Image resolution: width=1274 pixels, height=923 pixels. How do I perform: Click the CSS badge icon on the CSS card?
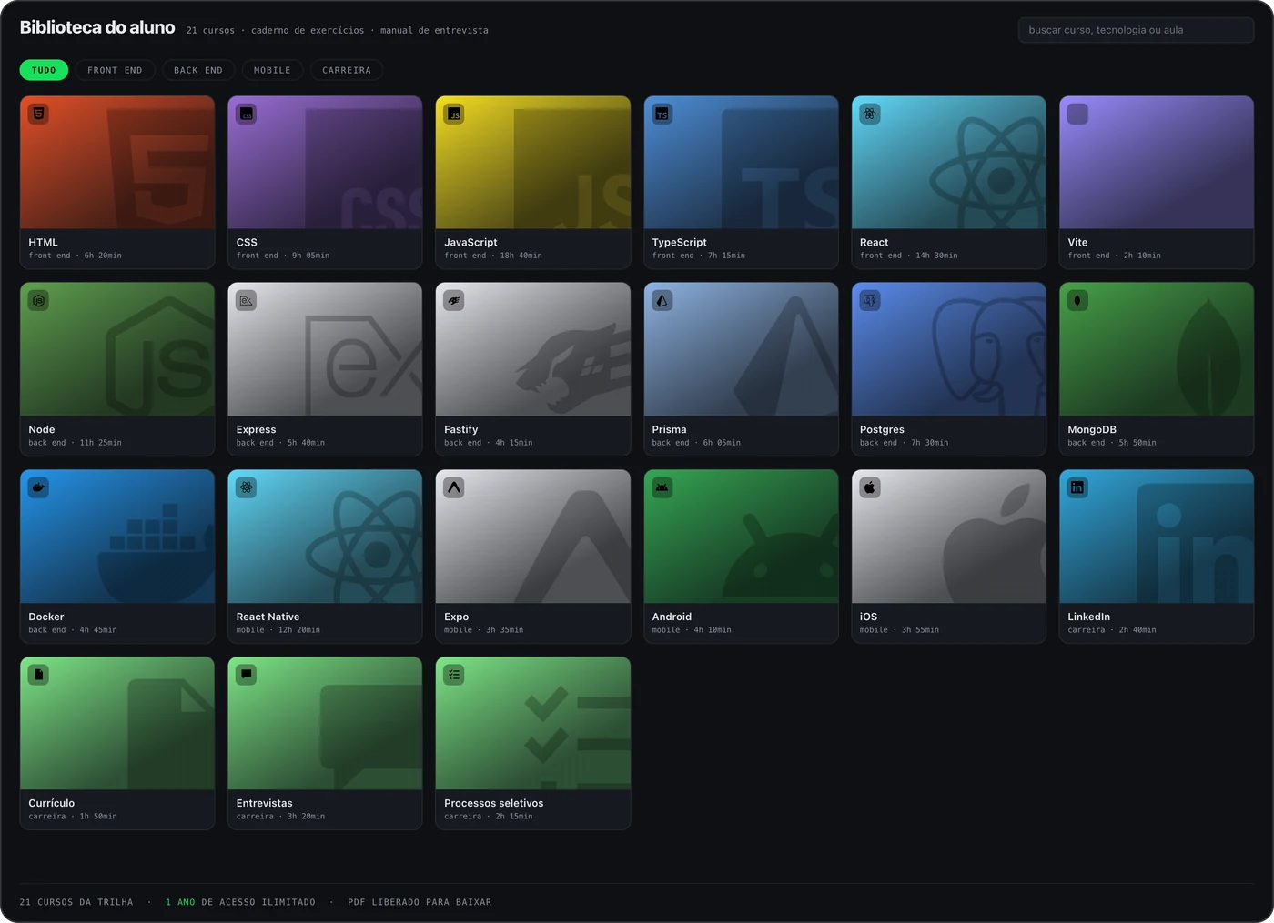(246, 114)
